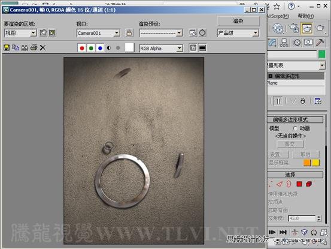This screenshot has height=249, width=331.
Task: Open the 产品级 production dropdown
Action: (x=238, y=33)
